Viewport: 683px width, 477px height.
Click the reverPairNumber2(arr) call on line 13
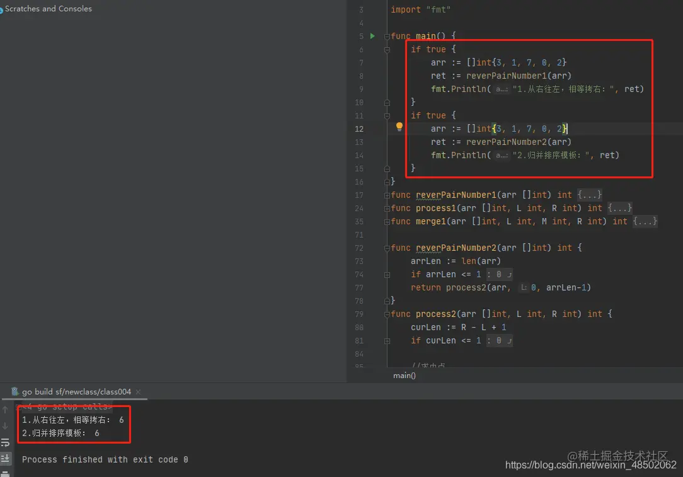pyautogui.click(x=519, y=142)
